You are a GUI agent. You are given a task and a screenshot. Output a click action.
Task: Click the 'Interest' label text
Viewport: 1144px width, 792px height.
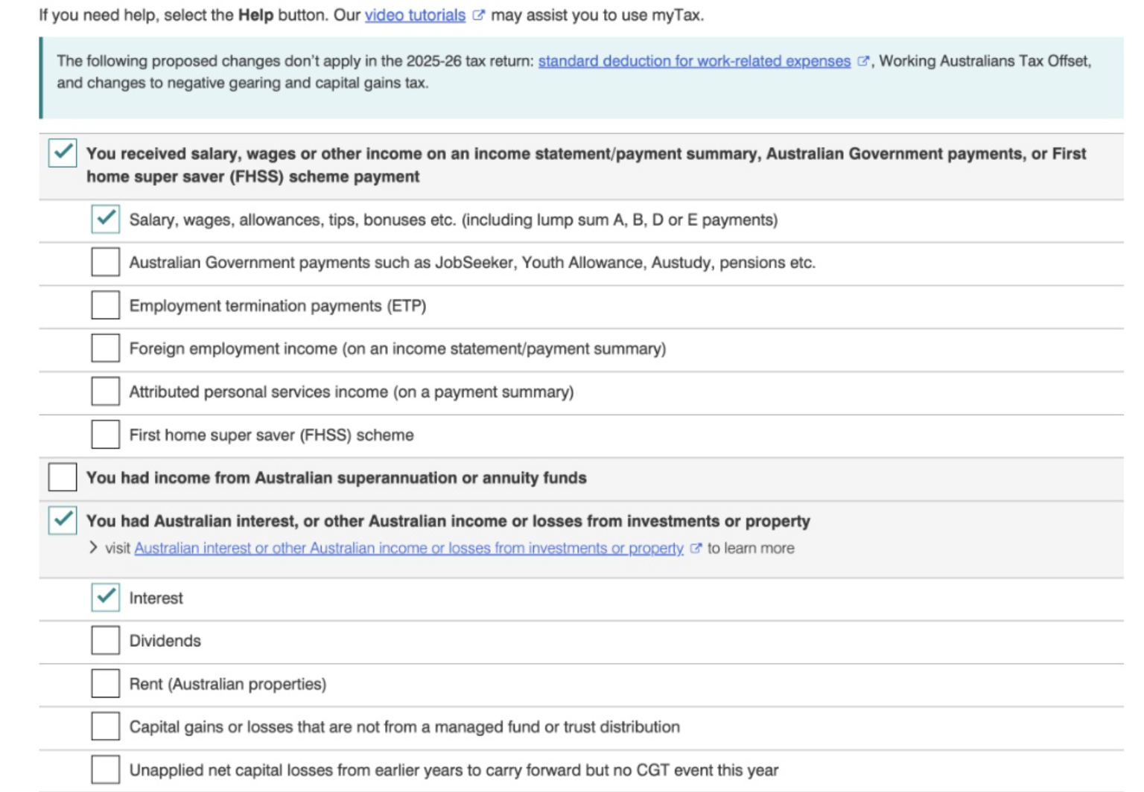tap(156, 598)
